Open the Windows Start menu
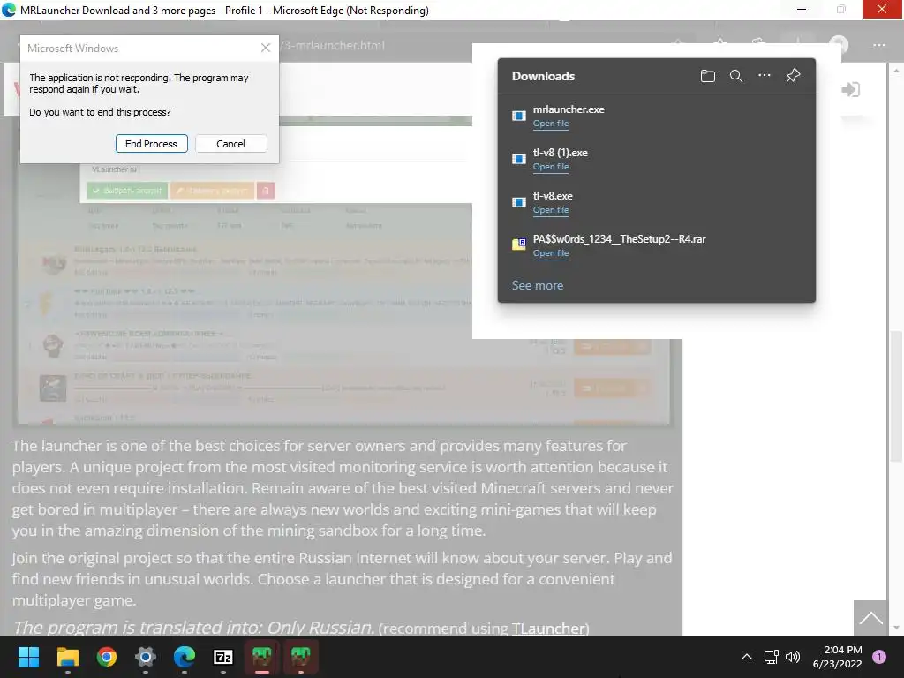 click(x=28, y=657)
